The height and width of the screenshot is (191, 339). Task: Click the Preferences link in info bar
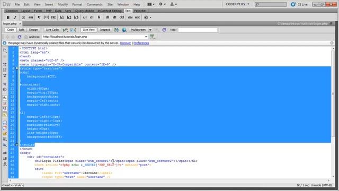(x=141, y=43)
